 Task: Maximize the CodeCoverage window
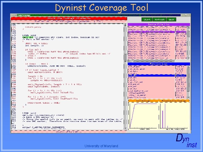(x=186, y=15)
